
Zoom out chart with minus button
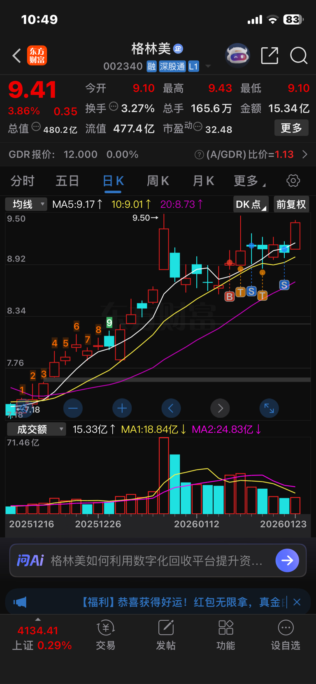pyautogui.click(x=73, y=408)
